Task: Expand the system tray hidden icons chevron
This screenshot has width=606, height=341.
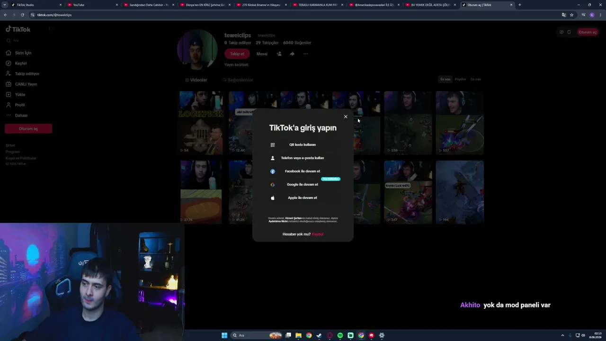Action: (x=562, y=335)
